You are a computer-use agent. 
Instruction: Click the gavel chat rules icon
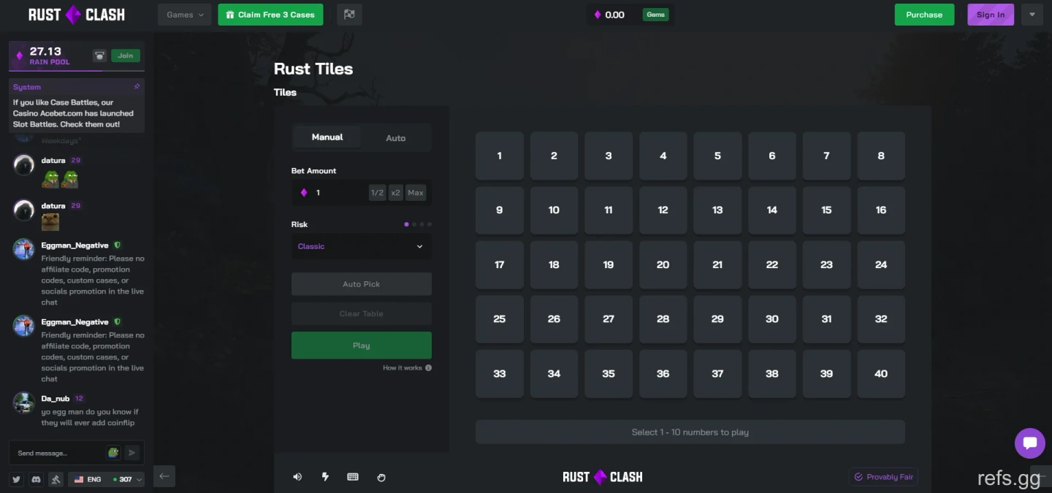click(x=56, y=479)
